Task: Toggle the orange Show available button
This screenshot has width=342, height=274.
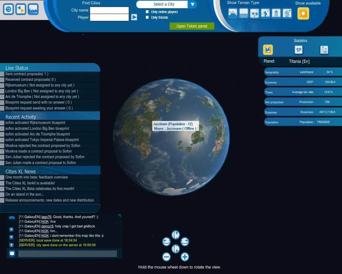Action: coord(303,14)
